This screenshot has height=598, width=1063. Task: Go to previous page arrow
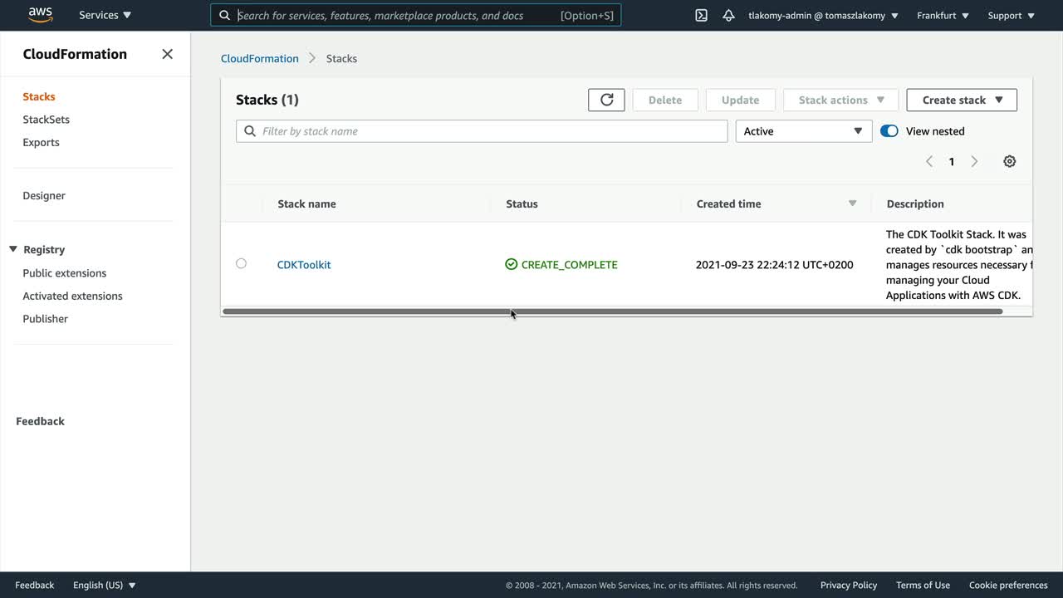pos(929,161)
